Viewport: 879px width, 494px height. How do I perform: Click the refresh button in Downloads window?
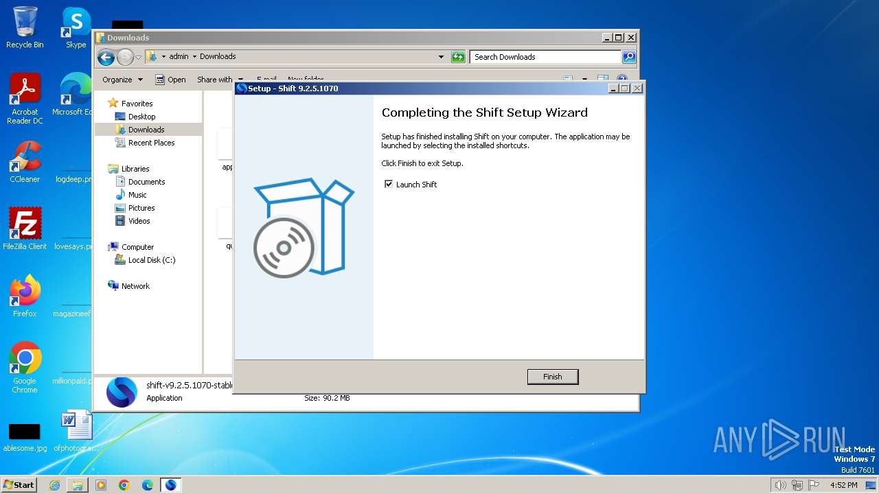tap(458, 57)
